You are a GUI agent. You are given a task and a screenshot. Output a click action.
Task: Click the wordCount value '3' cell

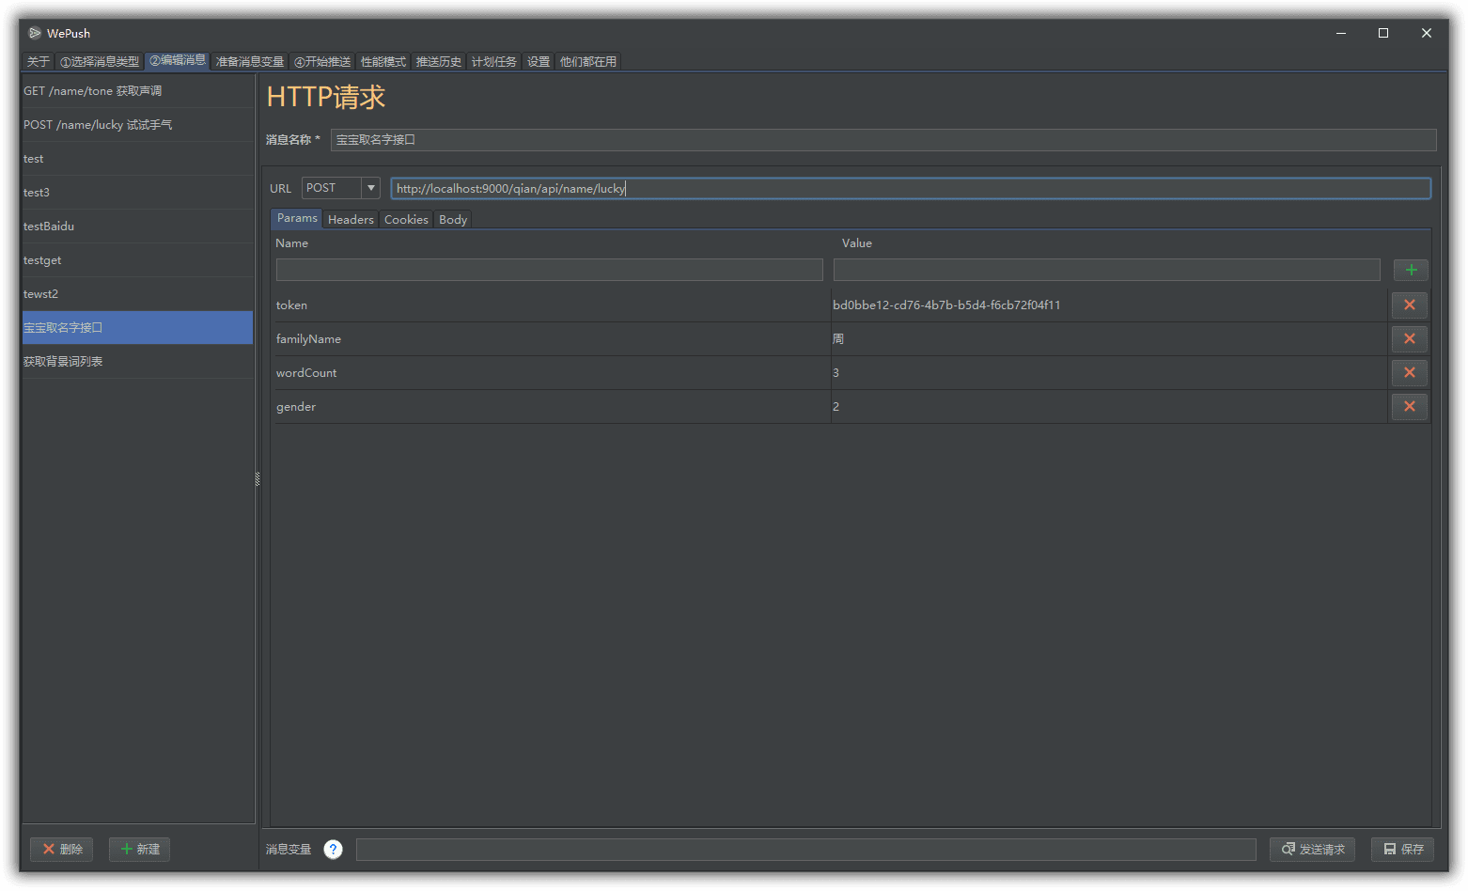tap(1109, 373)
